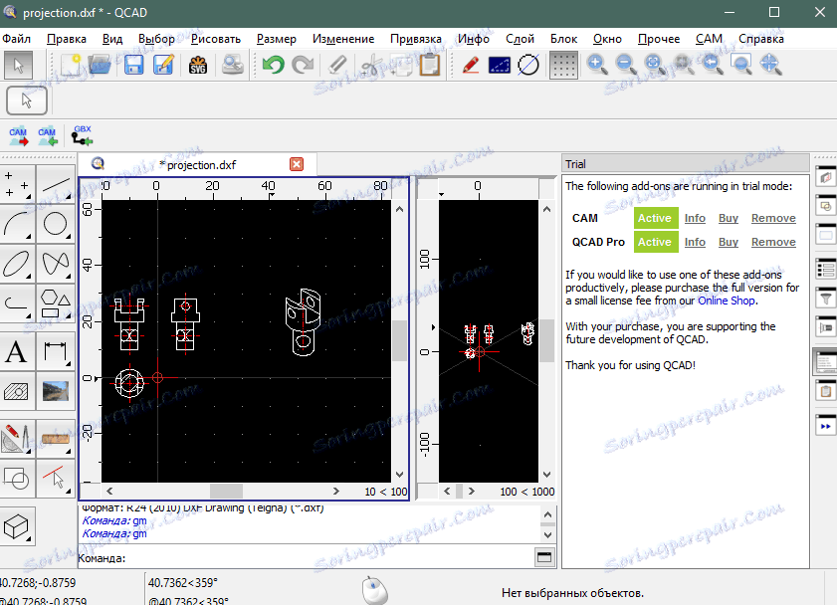Select the Text tool with letter A
837x605 pixels.
[17, 351]
